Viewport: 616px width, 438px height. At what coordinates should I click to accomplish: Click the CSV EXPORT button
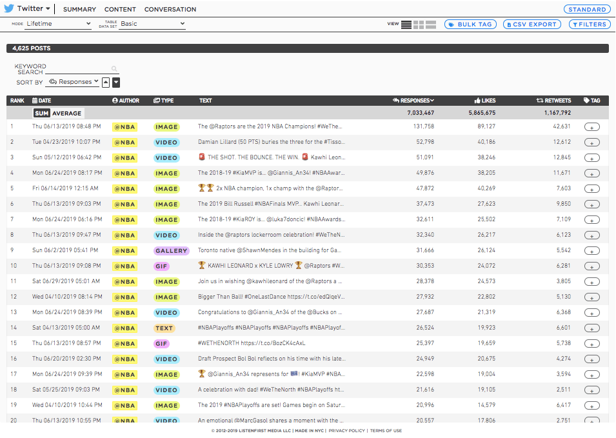coord(532,25)
